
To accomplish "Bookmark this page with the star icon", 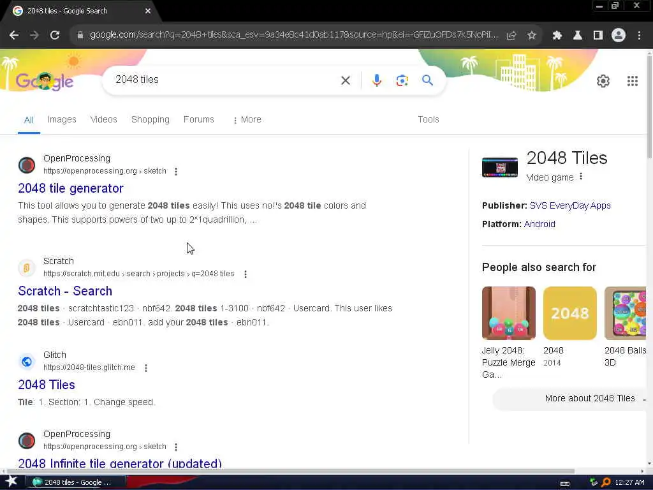I will 531,36.
